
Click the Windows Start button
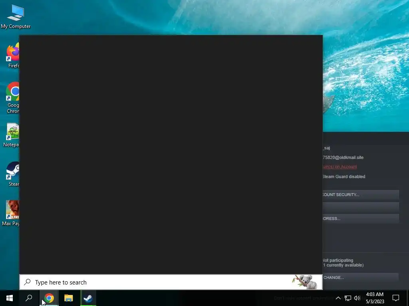10,298
